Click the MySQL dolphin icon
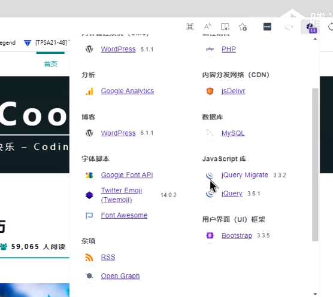333x297 pixels. tap(210, 133)
